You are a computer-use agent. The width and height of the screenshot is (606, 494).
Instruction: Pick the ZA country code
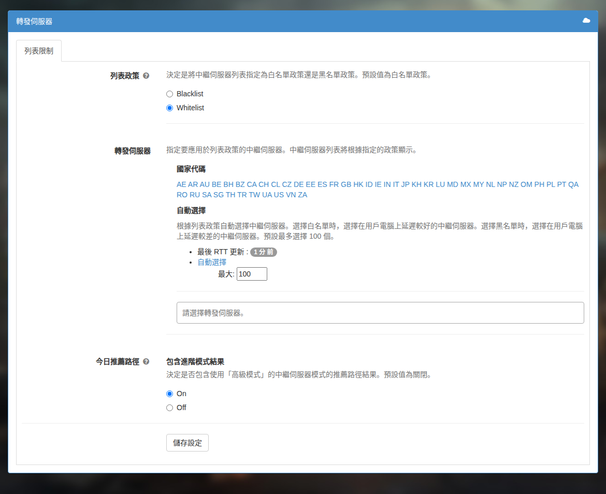pos(302,195)
